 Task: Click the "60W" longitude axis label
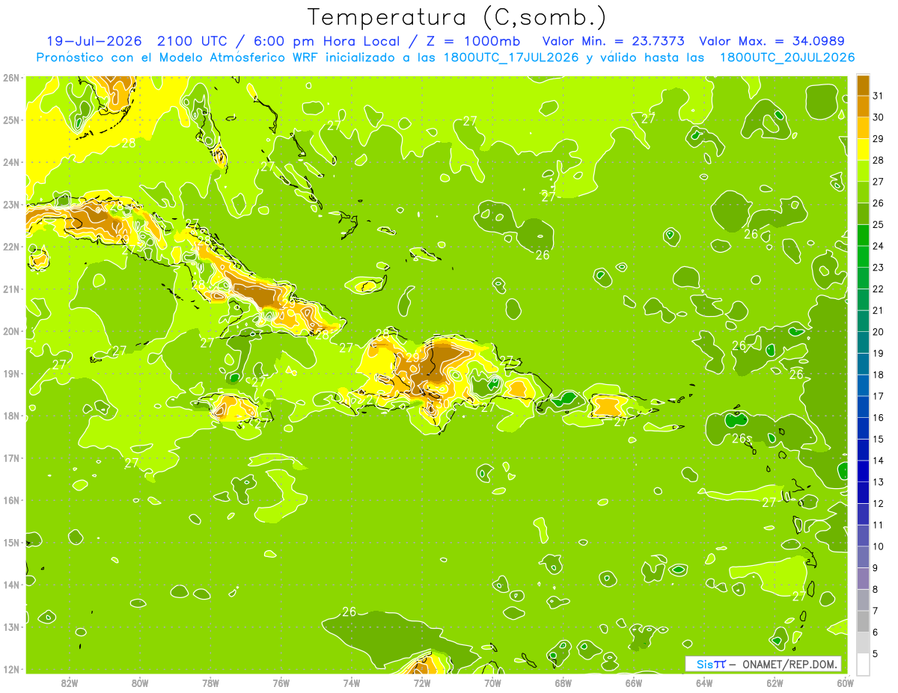(846, 683)
